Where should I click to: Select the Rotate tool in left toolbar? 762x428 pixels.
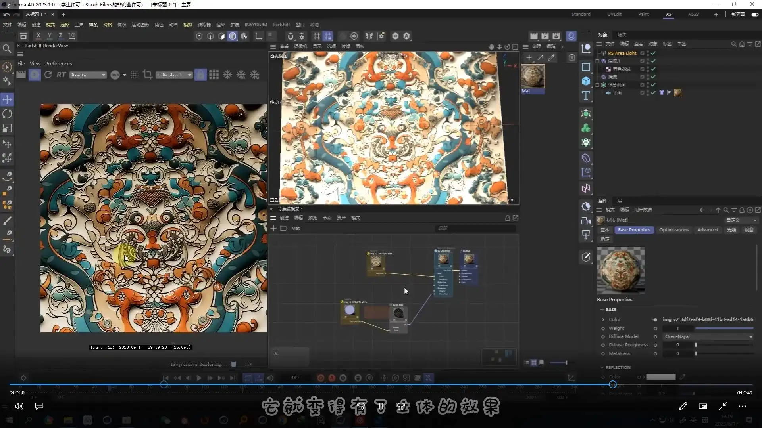pos(7,114)
